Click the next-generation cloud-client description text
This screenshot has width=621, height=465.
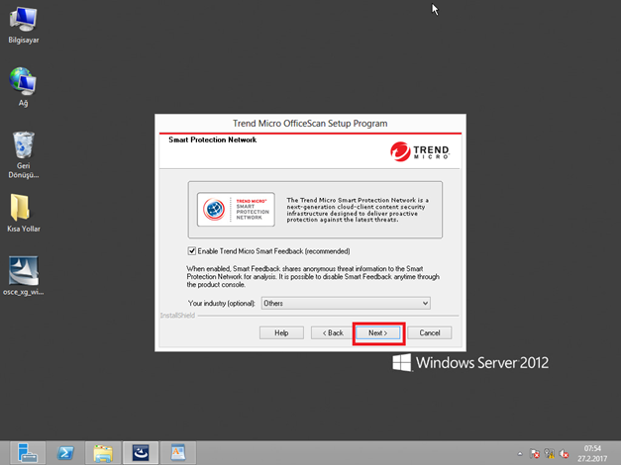click(x=358, y=210)
